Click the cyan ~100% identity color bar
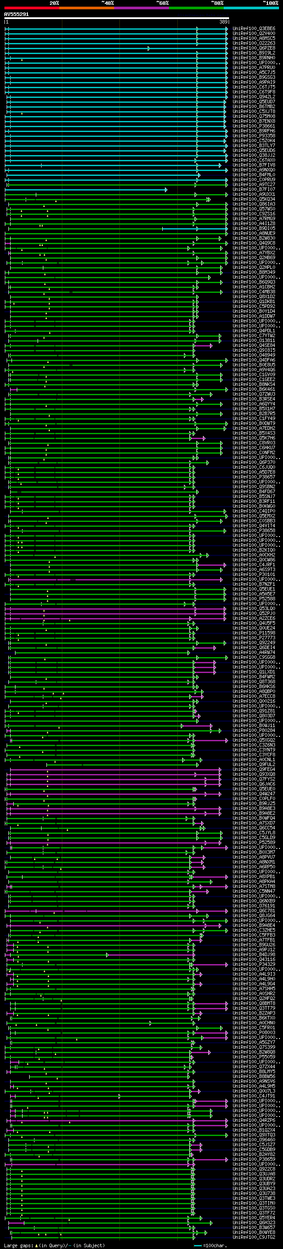Viewport: 283px width, 1249px height. point(251,8)
